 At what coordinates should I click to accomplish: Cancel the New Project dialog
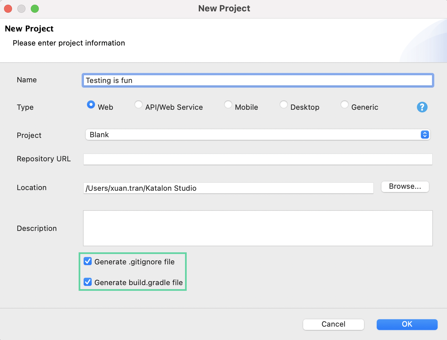point(333,324)
